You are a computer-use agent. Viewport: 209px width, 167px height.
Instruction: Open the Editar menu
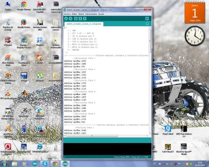[x=74, y=14]
